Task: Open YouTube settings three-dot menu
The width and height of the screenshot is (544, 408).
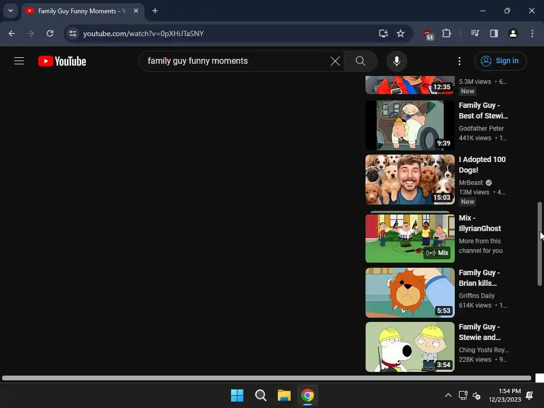Action: [460, 61]
